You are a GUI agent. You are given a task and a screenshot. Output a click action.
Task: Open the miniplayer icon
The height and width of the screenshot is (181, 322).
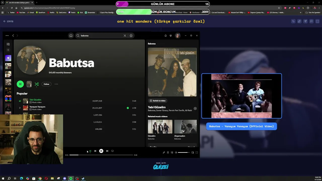pos(193,152)
